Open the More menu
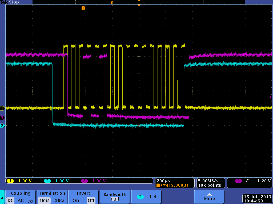 pyautogui.click(x=209, y=197)
